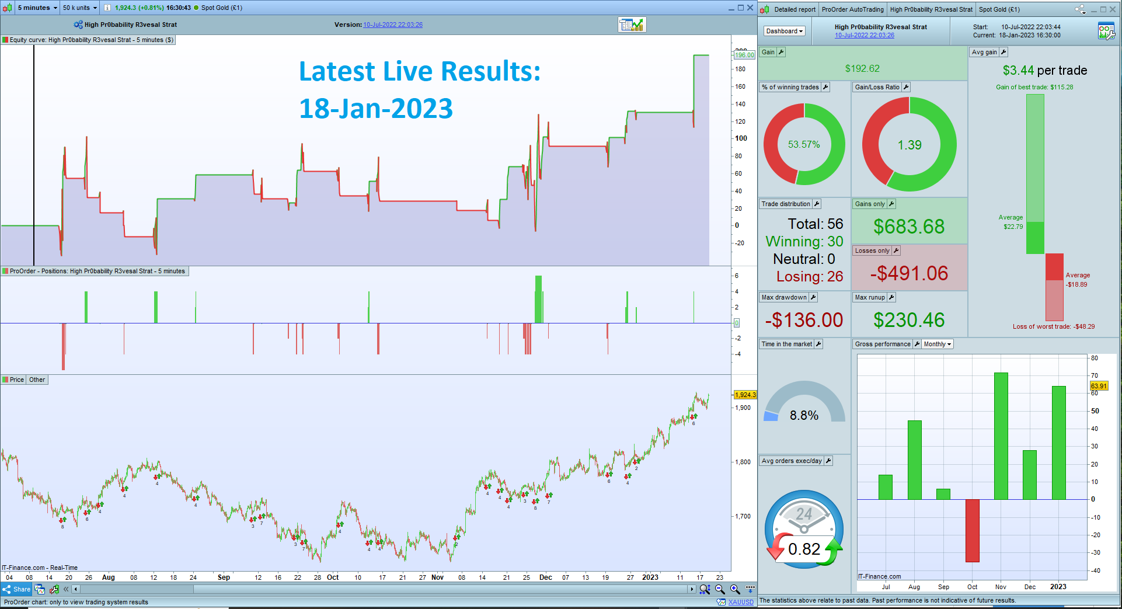
Task: Open the share dropdown icon in the report window
Action: pos(1081,9)
